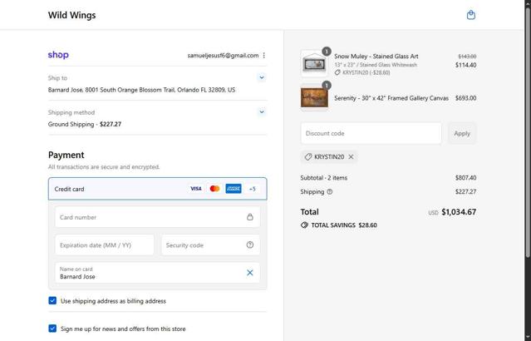Open the shopping bag cart icon
This screenshot has width=531, height=341.
(470, 15)
